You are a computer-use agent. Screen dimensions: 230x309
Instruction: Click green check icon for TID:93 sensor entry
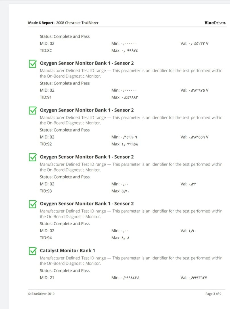[x=33, y=157]
